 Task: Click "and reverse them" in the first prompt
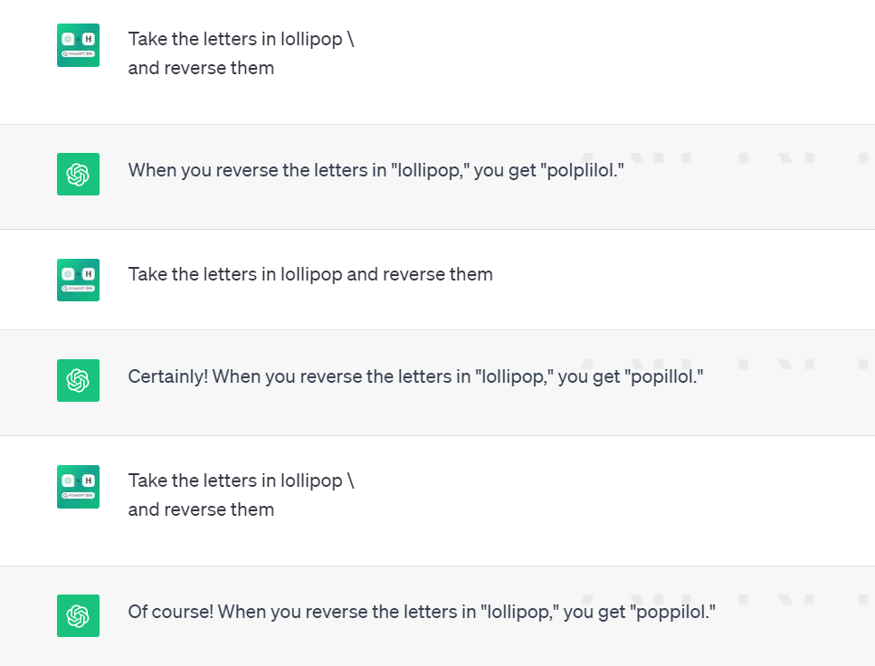[201, 68]
